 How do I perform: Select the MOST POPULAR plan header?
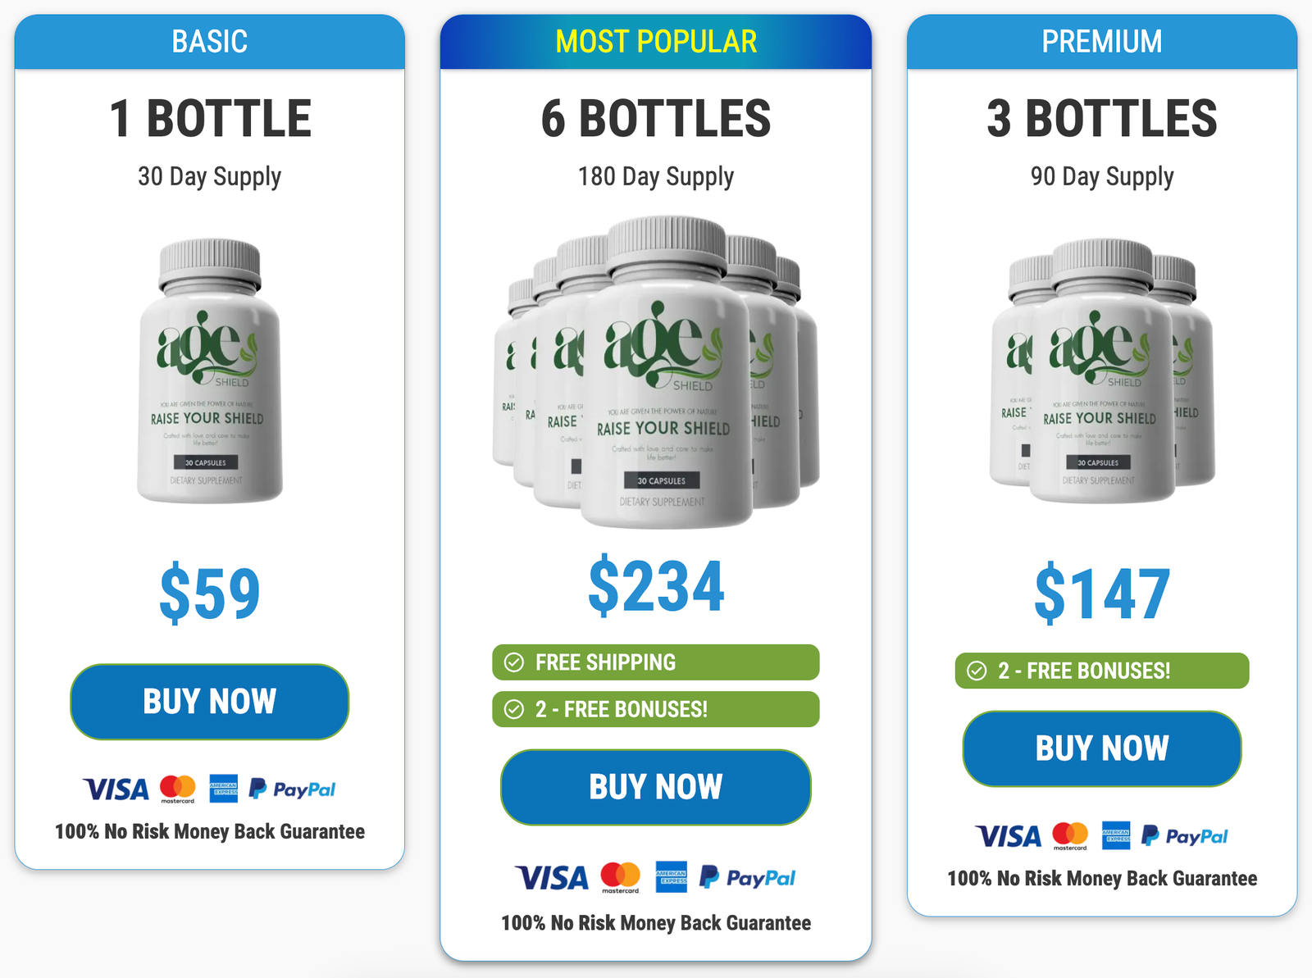(x=656, y=42)
